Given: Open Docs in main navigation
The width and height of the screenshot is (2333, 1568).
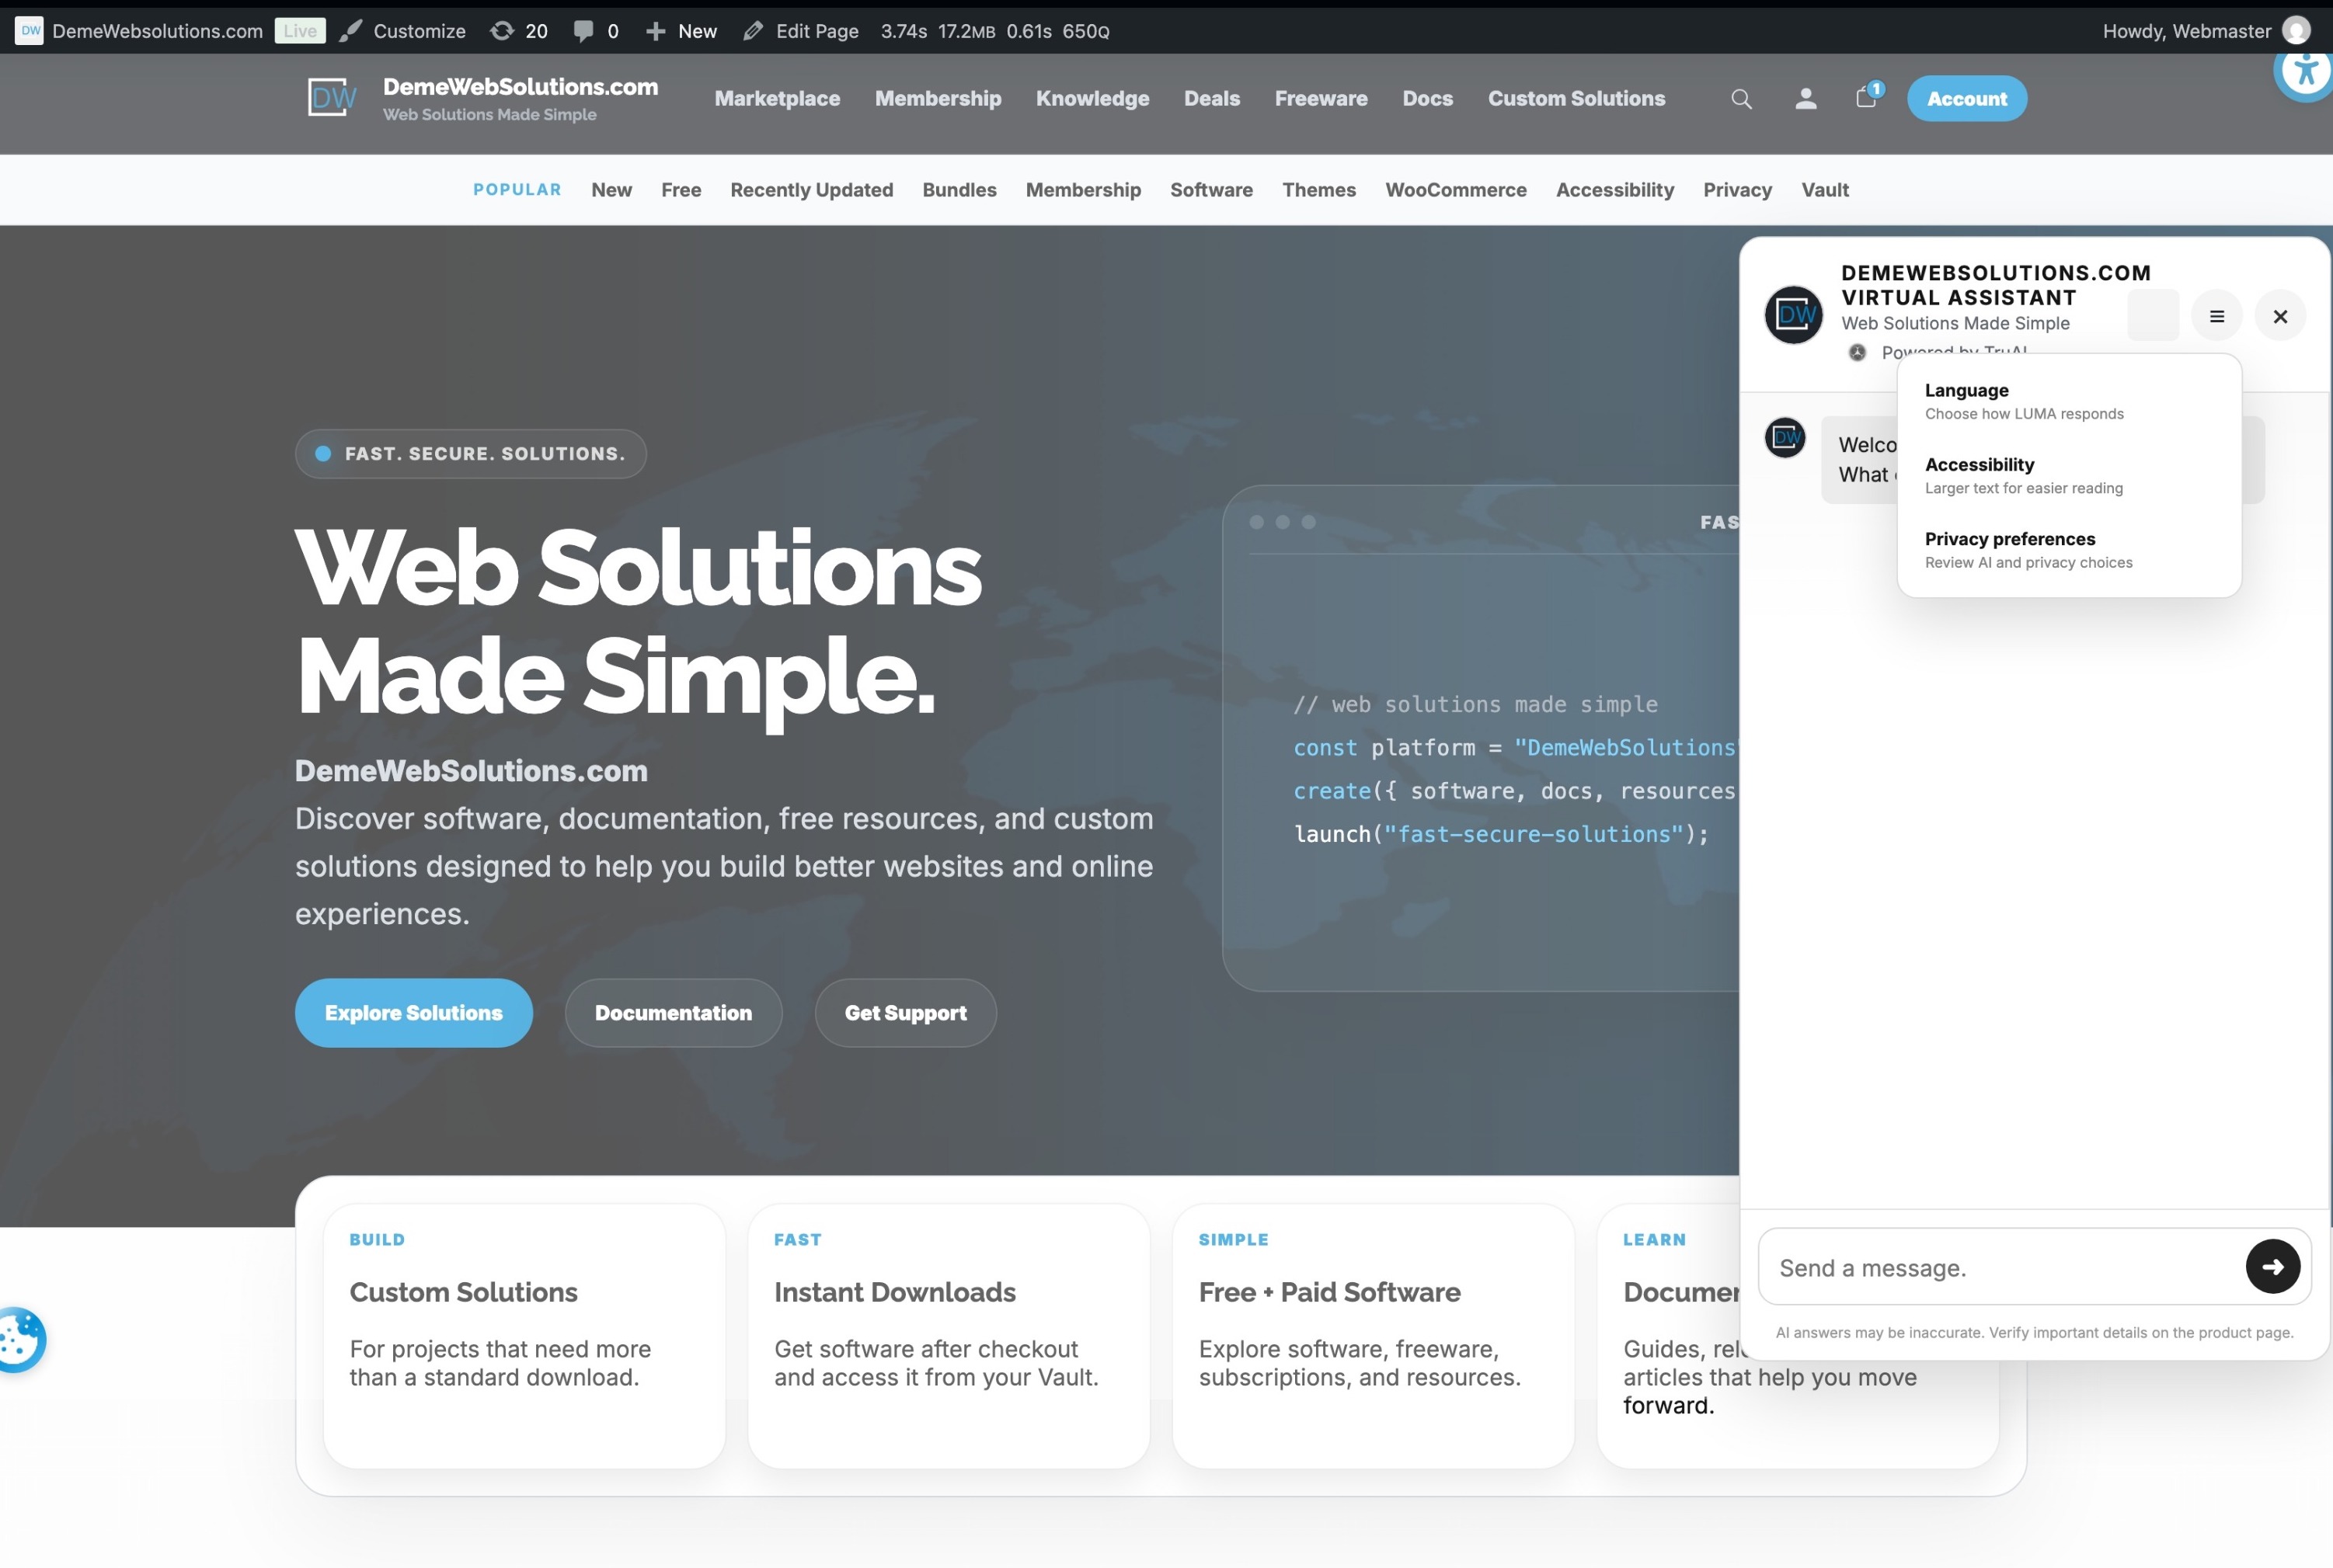Looking at the screenshot, I should tap(1428, 98).
